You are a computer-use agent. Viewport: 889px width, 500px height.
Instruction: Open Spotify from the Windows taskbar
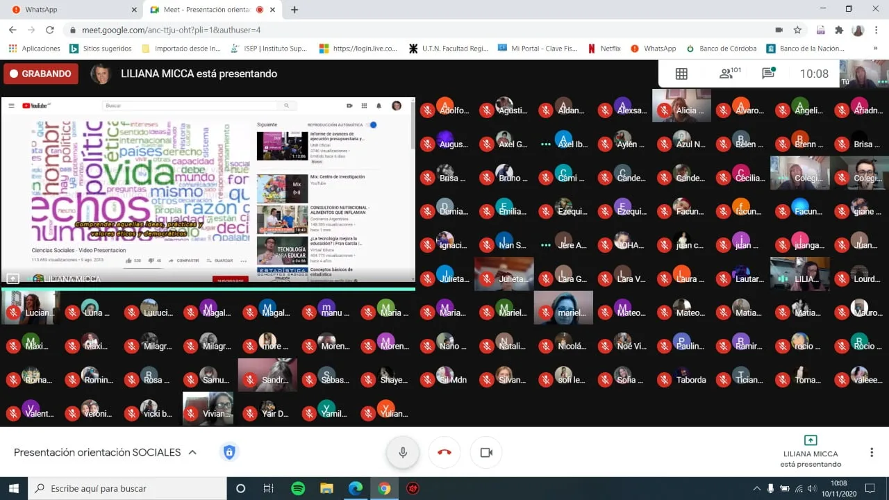point(298,488)
